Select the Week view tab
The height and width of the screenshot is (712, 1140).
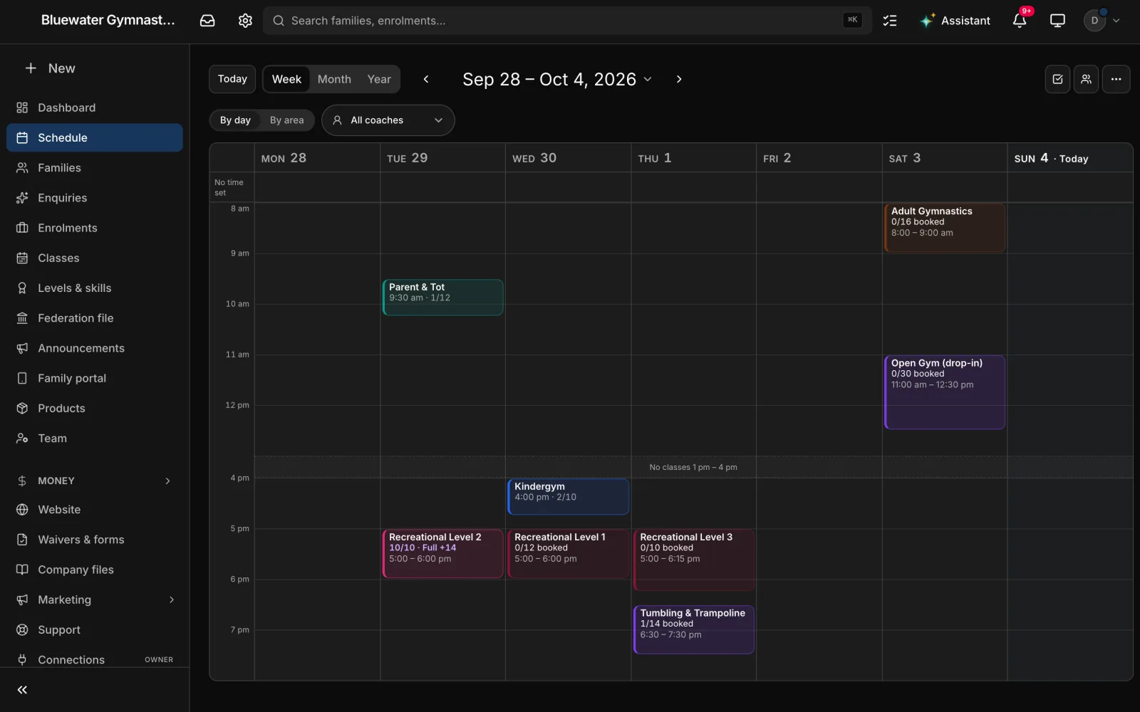tap(286, 79)
